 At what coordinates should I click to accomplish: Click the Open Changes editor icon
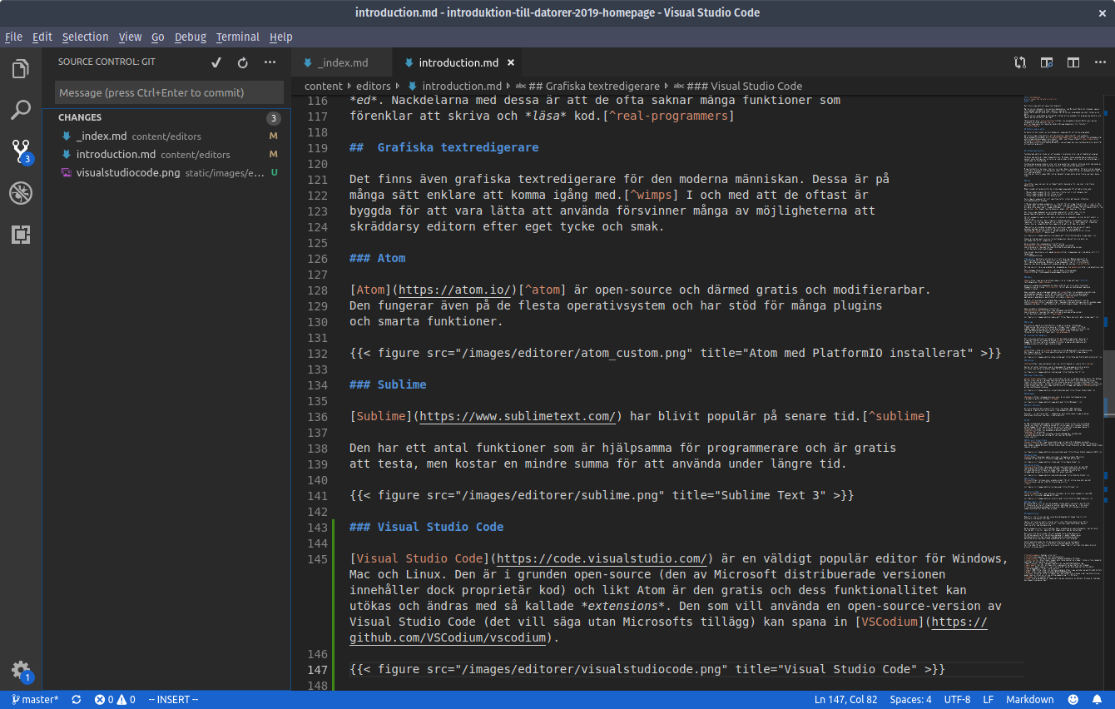coord(1020,62)
